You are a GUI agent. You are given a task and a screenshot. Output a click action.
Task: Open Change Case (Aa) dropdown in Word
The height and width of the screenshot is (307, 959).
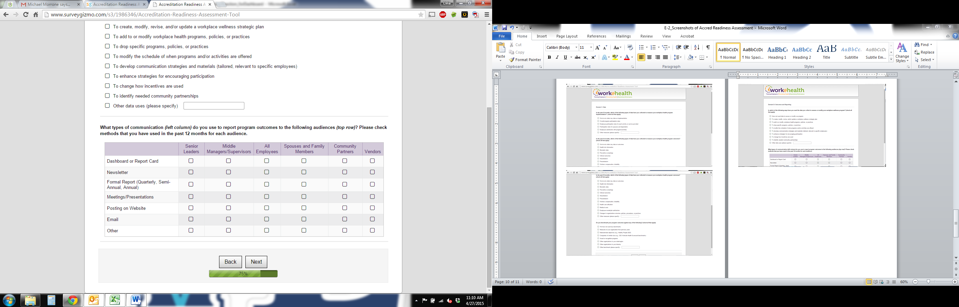point(617,47)
